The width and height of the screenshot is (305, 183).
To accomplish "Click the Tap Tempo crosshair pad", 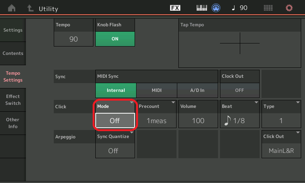I will [x=239, y=43].
